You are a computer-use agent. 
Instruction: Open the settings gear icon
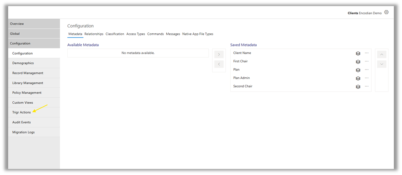click(386, 13)
